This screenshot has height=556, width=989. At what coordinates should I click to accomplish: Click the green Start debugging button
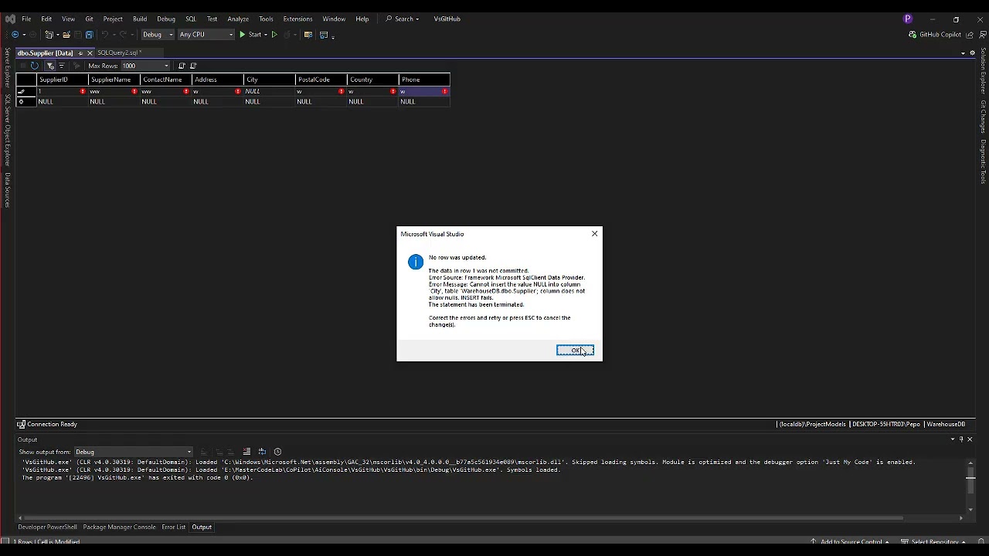(x=250, y=35)
